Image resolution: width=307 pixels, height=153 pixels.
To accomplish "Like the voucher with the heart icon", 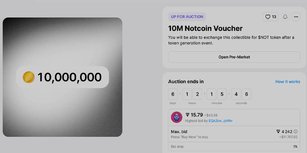I will point(268,17).
